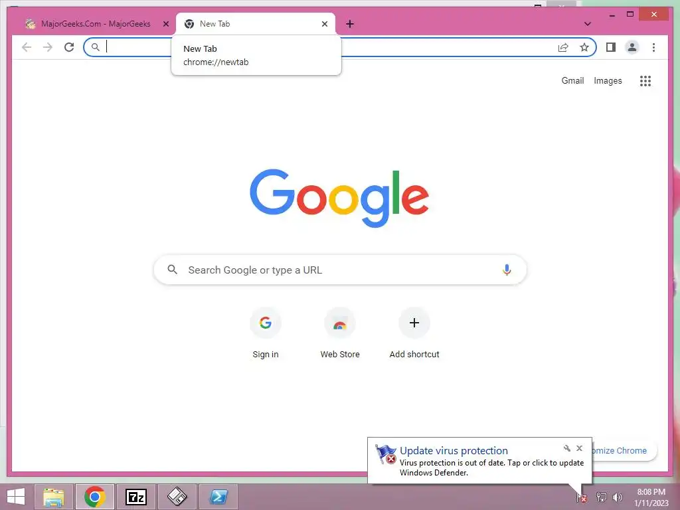
Task: Focus the Google search box
Action: tap(341, 270)
